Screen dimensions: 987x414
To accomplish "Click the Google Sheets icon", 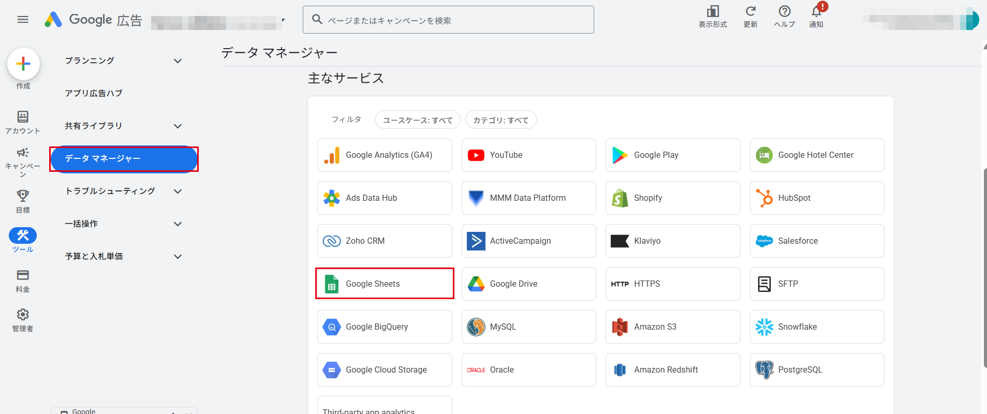I will pos(332,284).
